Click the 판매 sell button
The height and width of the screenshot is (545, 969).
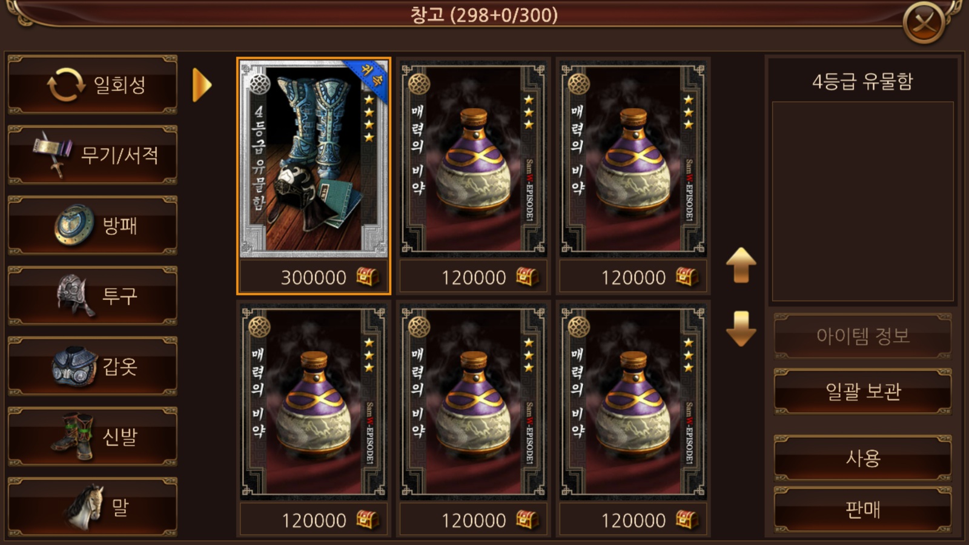point(862,510)
